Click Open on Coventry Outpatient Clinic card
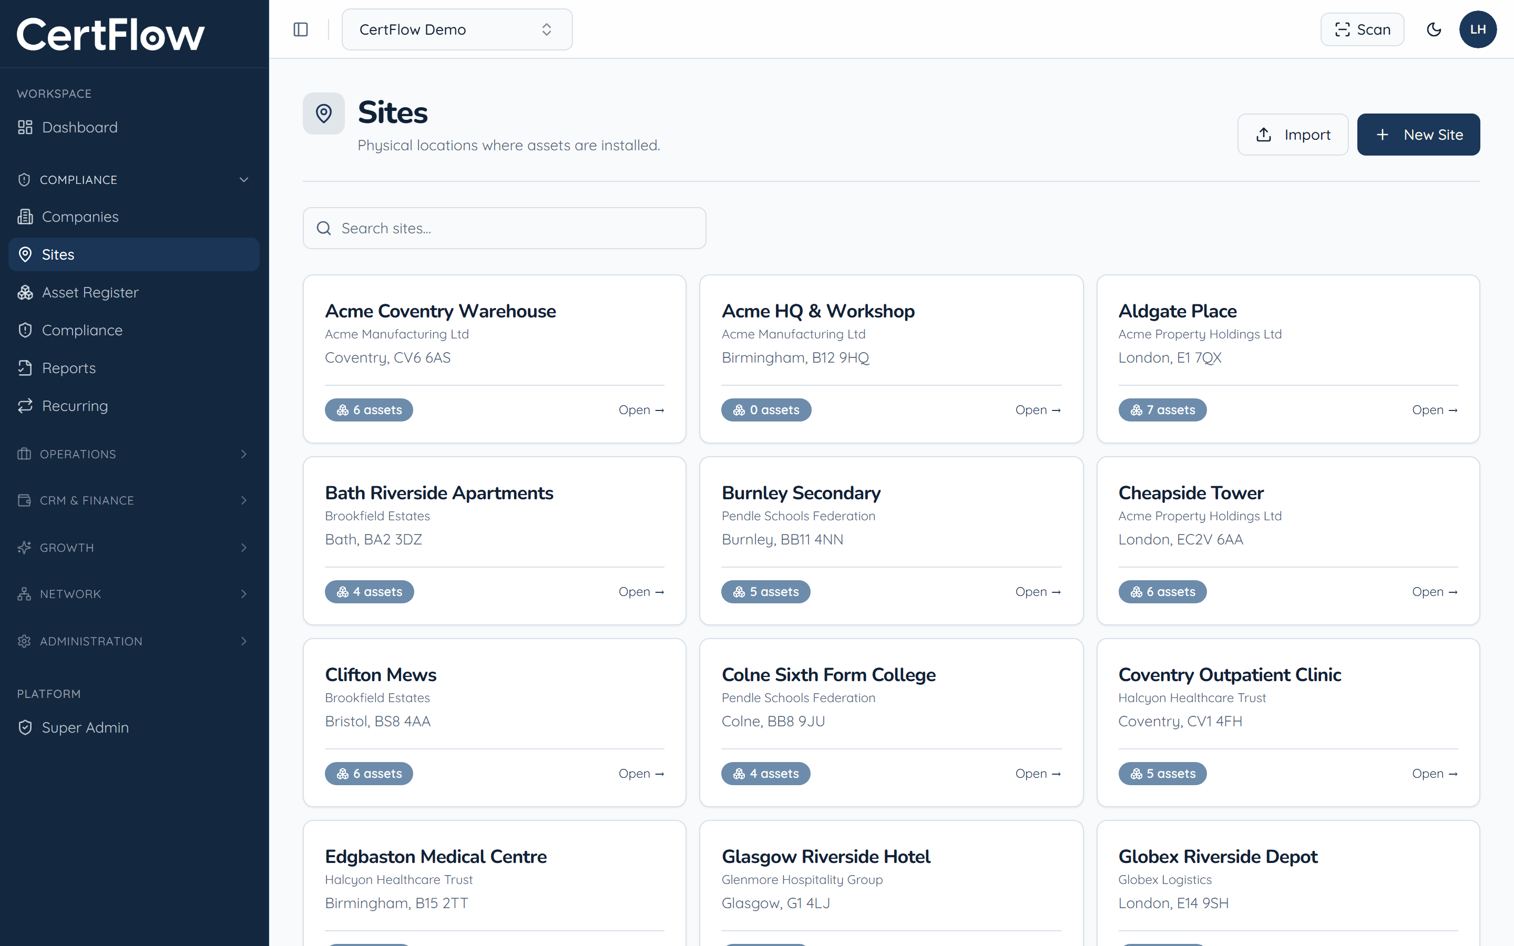This screenshot has width=1514, height=946. tap(1434, 774)
